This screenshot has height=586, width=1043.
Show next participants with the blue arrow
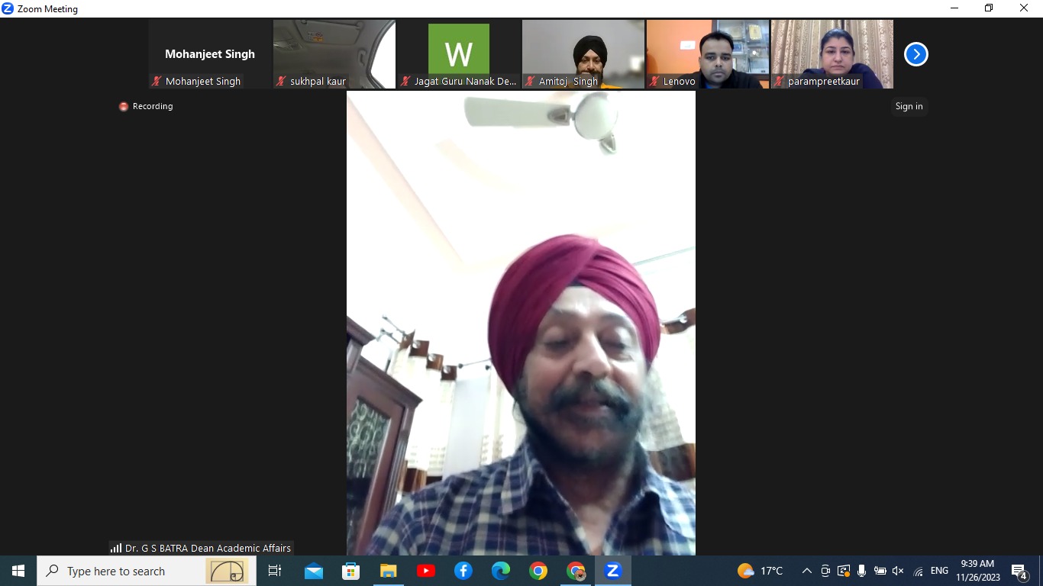(x=915, y=54)
